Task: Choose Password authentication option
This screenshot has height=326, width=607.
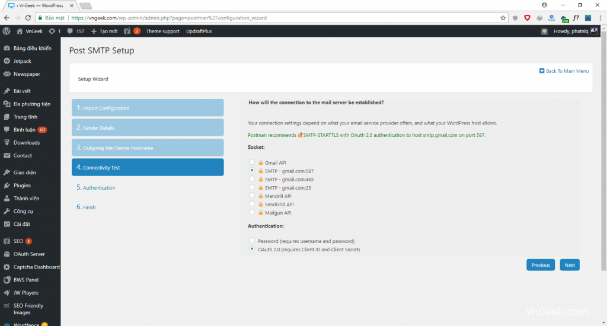Action: pyautogui.click(x=252, y=241)
